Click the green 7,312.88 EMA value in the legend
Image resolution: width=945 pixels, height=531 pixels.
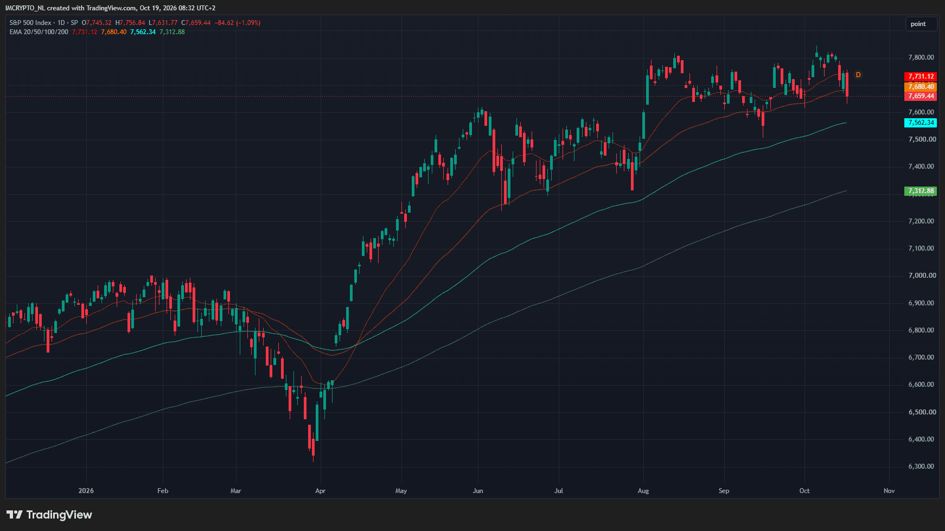pos(172,32)
